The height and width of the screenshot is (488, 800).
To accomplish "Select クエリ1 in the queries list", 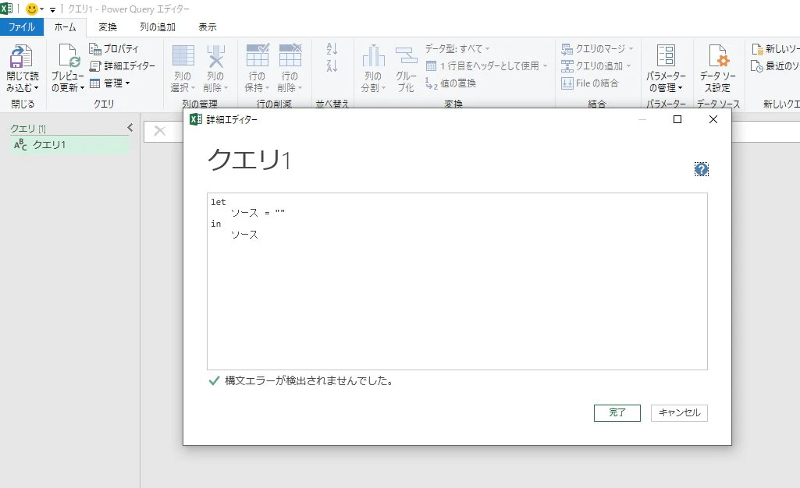I will pos(69,145).
